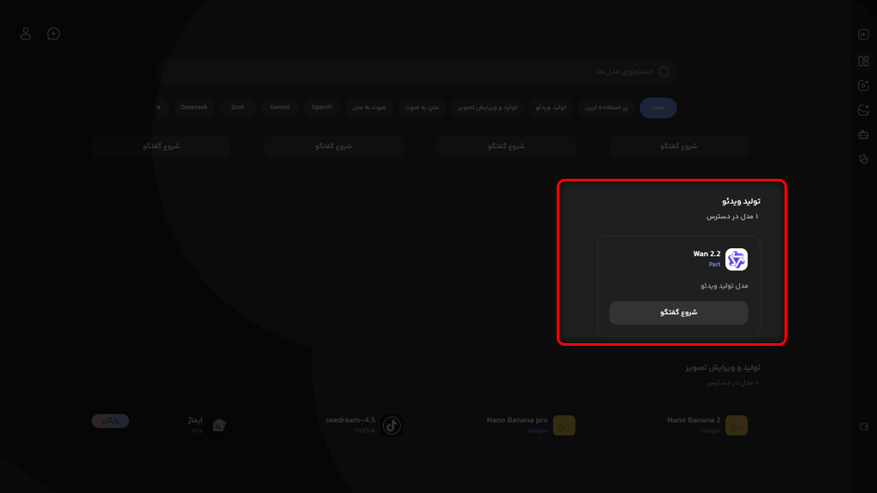Open the user profile icon
877x493 pixels.
[x=26, y=34]
